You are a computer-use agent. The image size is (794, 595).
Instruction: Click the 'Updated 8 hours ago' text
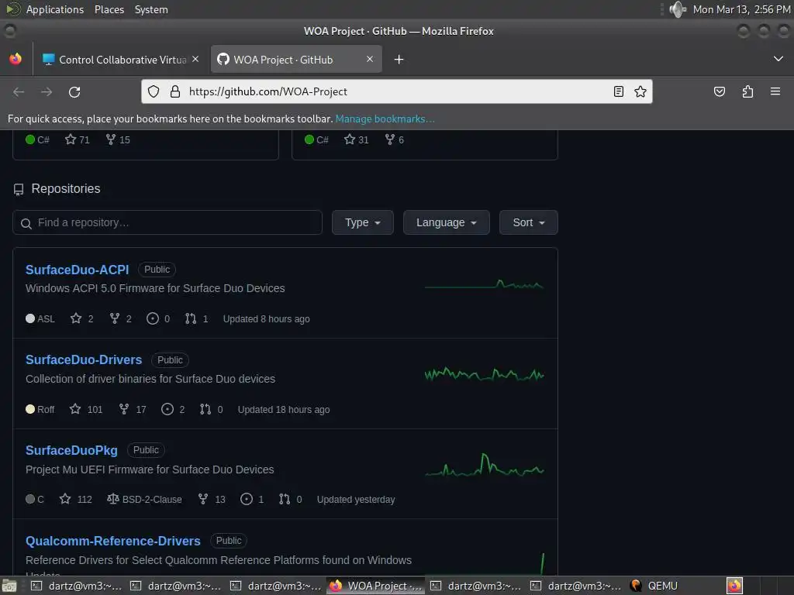click(x=267, y=319)
